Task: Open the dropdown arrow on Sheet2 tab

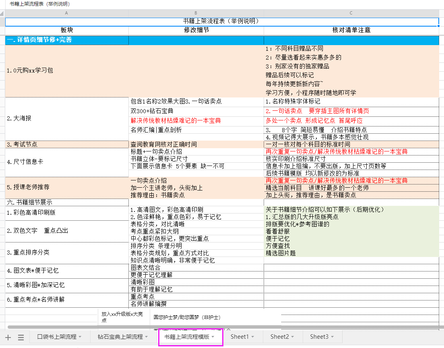Action: coord(293,337)
